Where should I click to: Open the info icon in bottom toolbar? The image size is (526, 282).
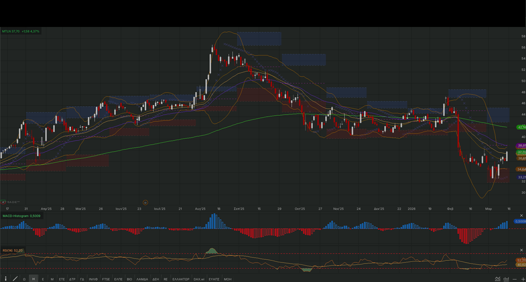tap(6, 279)
